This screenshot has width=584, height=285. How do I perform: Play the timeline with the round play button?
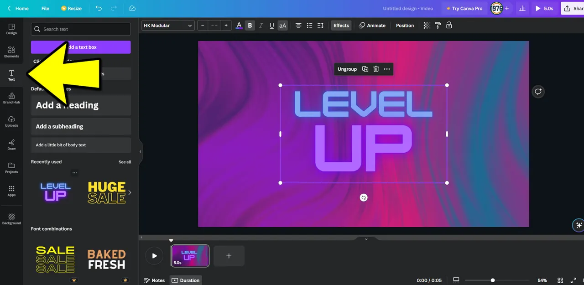coord(154,256)
